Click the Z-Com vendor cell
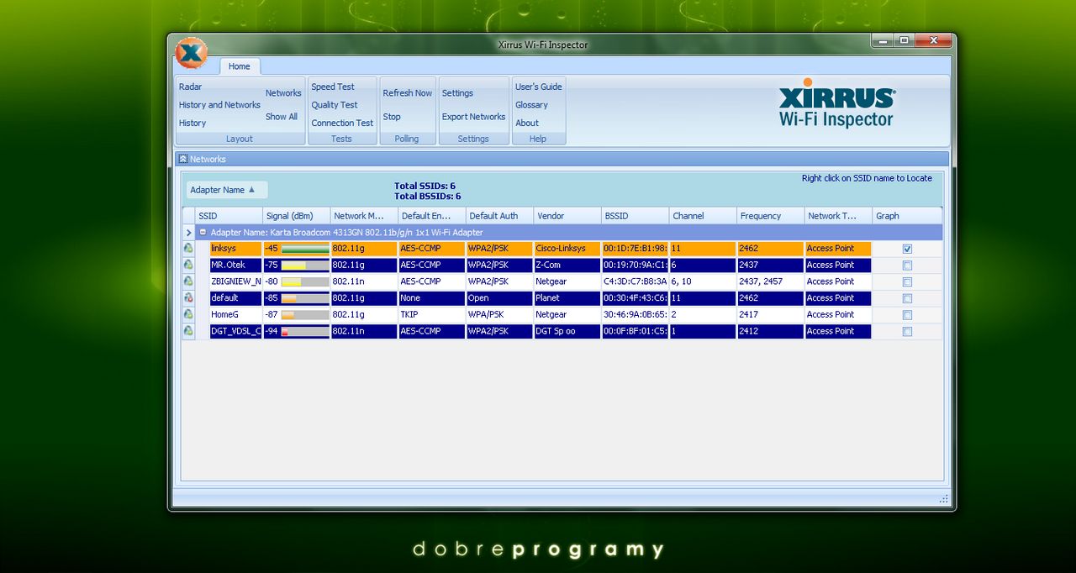The image size is (1076, 573). [567, 265]
